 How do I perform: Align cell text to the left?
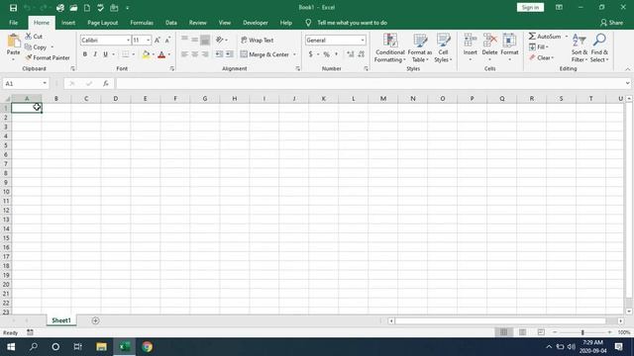click(184, 54)
